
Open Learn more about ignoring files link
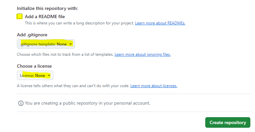click(x=143, y=54)
